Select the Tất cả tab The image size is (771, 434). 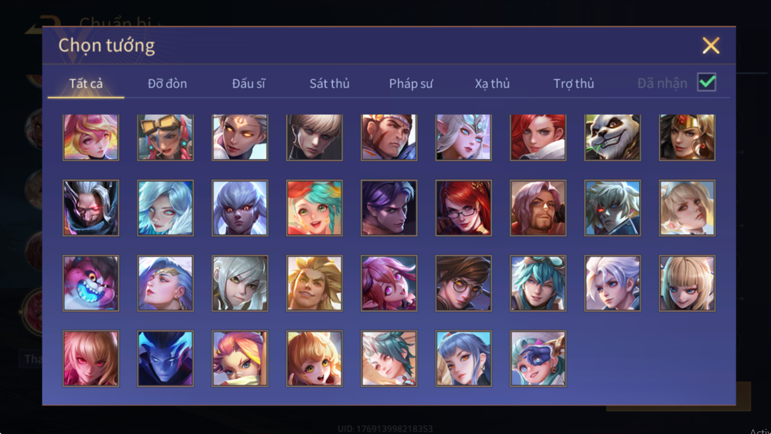point(86,84)
